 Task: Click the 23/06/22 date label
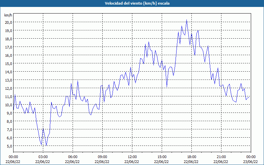250,162
